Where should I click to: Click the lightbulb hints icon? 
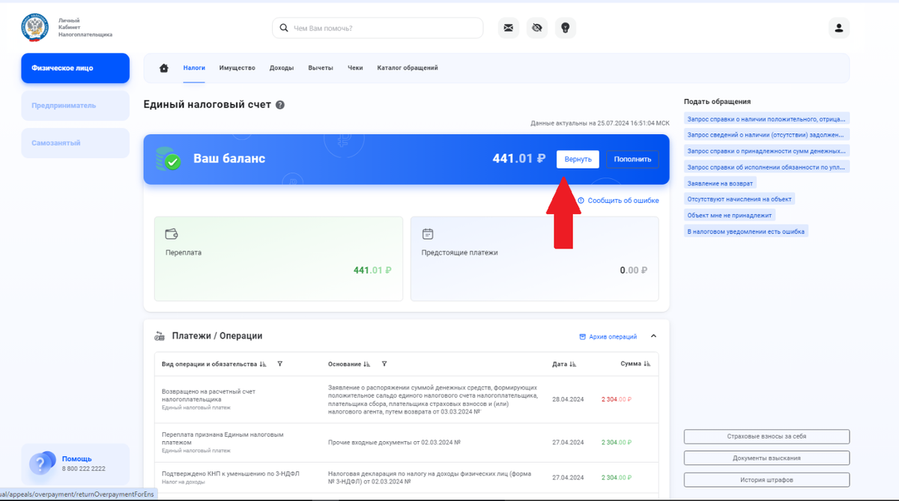(x=566, y=28)
